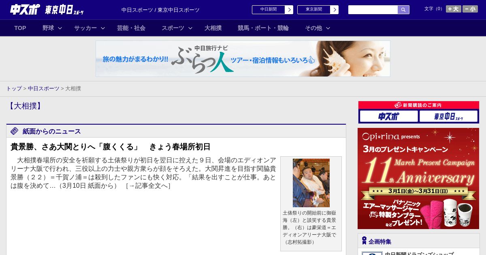Click 東京中日スポーツ subscription guide button
486x255 pixels.
coord(448,117)
